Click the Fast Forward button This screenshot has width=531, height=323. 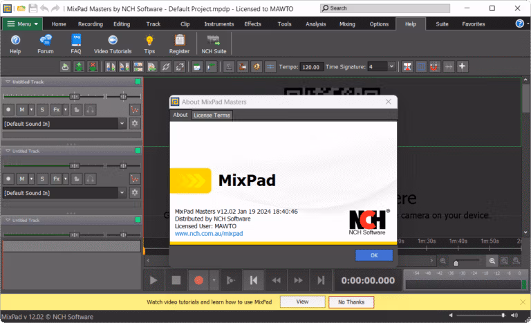(x=299, y=280)
